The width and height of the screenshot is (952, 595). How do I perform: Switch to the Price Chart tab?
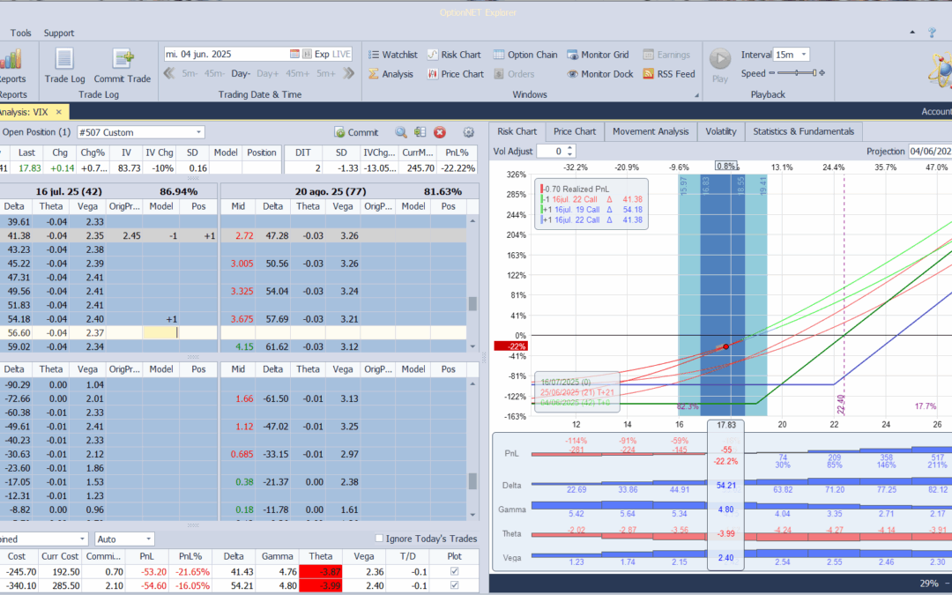575,131
